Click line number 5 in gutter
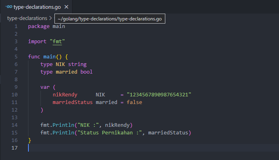Screen dimensions: 279x160 (16, 57)
